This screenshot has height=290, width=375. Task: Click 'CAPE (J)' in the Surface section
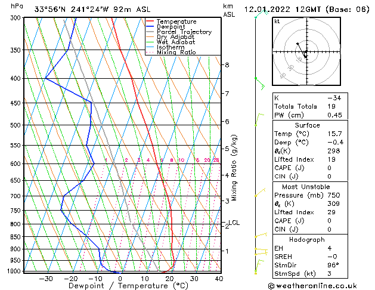coord(289,168)
